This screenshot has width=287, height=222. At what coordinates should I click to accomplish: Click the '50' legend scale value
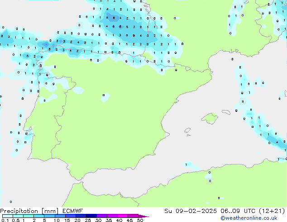click(140, 220)
